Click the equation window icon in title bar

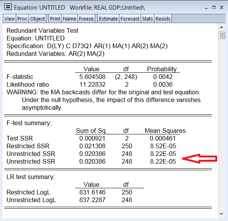tap(8, 7)
